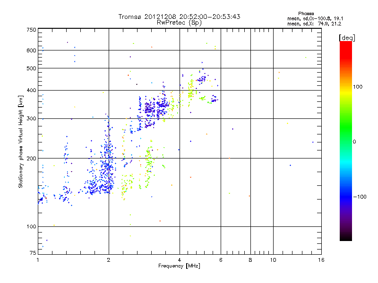Click the x-axis tick label '16'
This screenshot has height=283, width=378.
321,260
